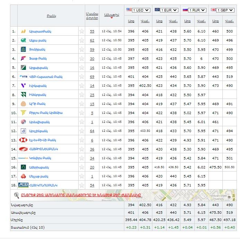Click the HSBC bank logo
240x239 pixels.
pyautogui.click(x=24, y=140)
